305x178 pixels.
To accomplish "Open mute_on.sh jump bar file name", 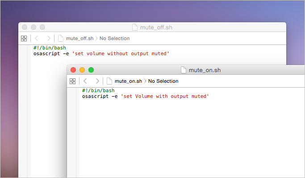I will 128,81.
